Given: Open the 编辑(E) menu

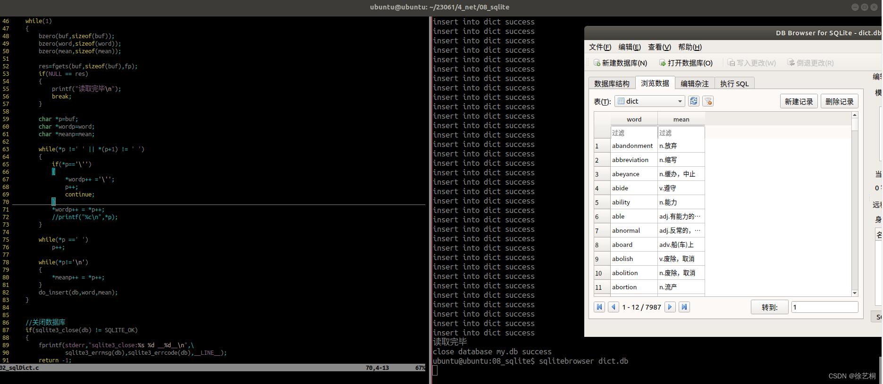Looking at the screenshot, I should point(630,47).
